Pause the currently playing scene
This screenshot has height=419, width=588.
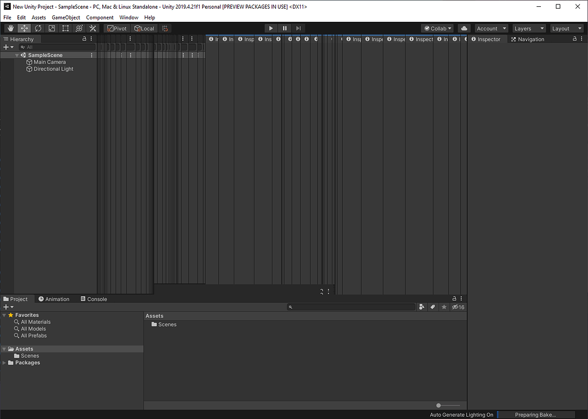point(284,28)
